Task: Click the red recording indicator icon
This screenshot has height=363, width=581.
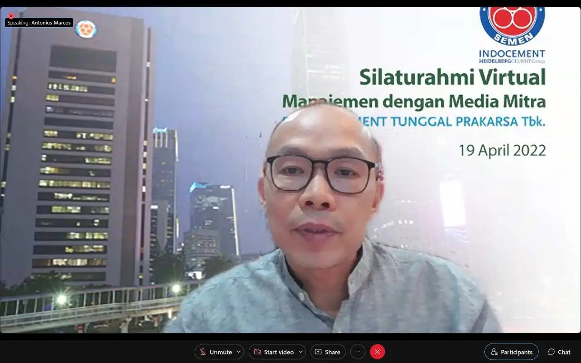Action: [11, 16]
